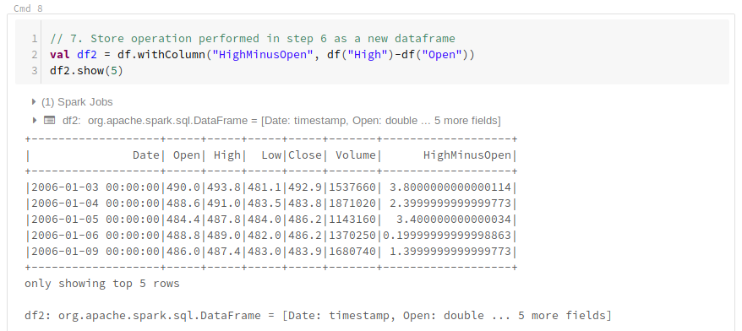Click the Low column header
The image size is (742, 331).
coord(271,155)
